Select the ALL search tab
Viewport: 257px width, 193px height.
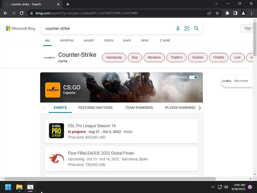pos(47,40)
